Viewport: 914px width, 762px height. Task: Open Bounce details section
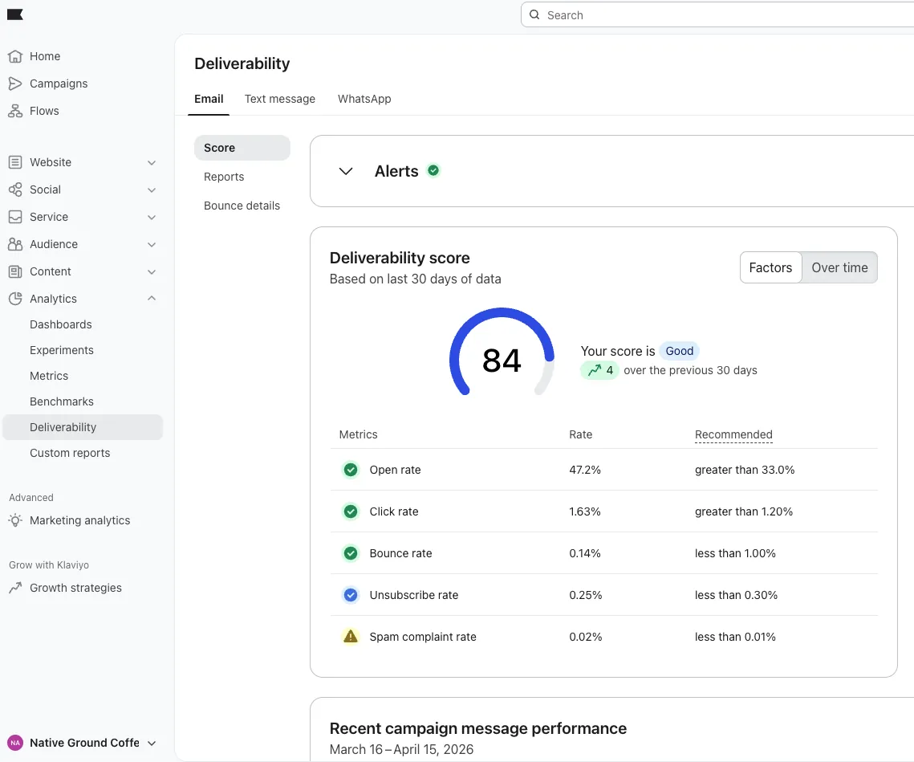(x=242, y=206)
